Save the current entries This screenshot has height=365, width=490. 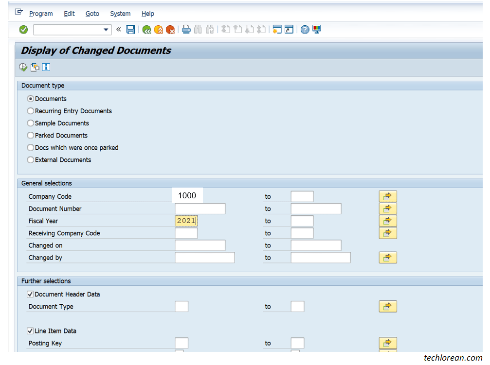point(130,29)
